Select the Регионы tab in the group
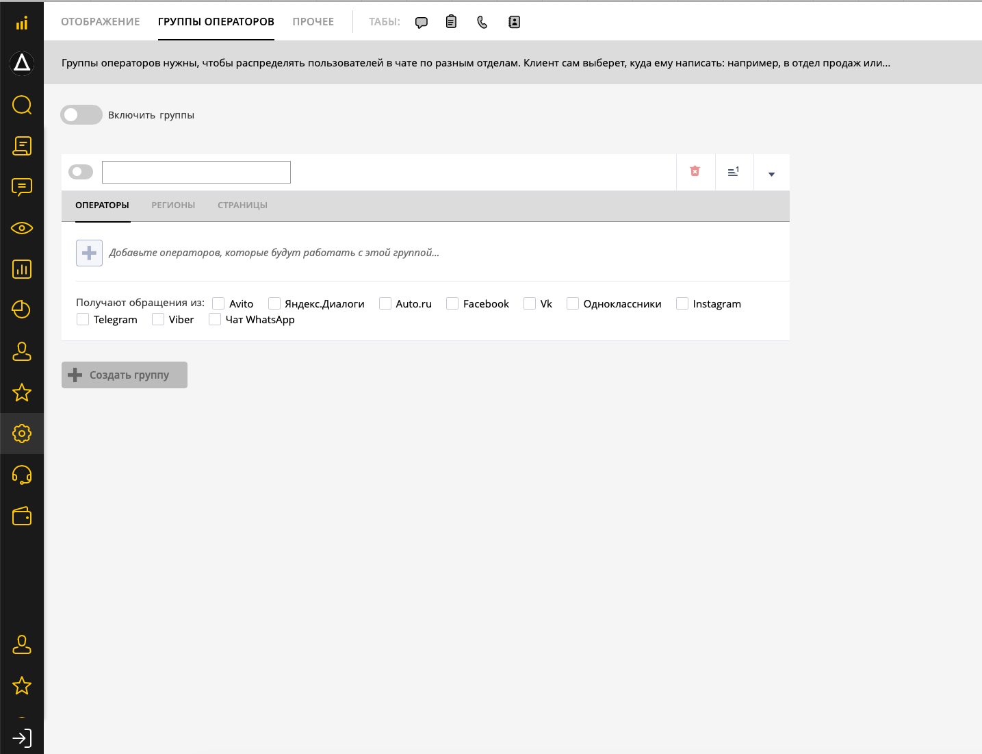Viewport: 982px width, 754px height. pyautogui.click(x=173, y=205)
